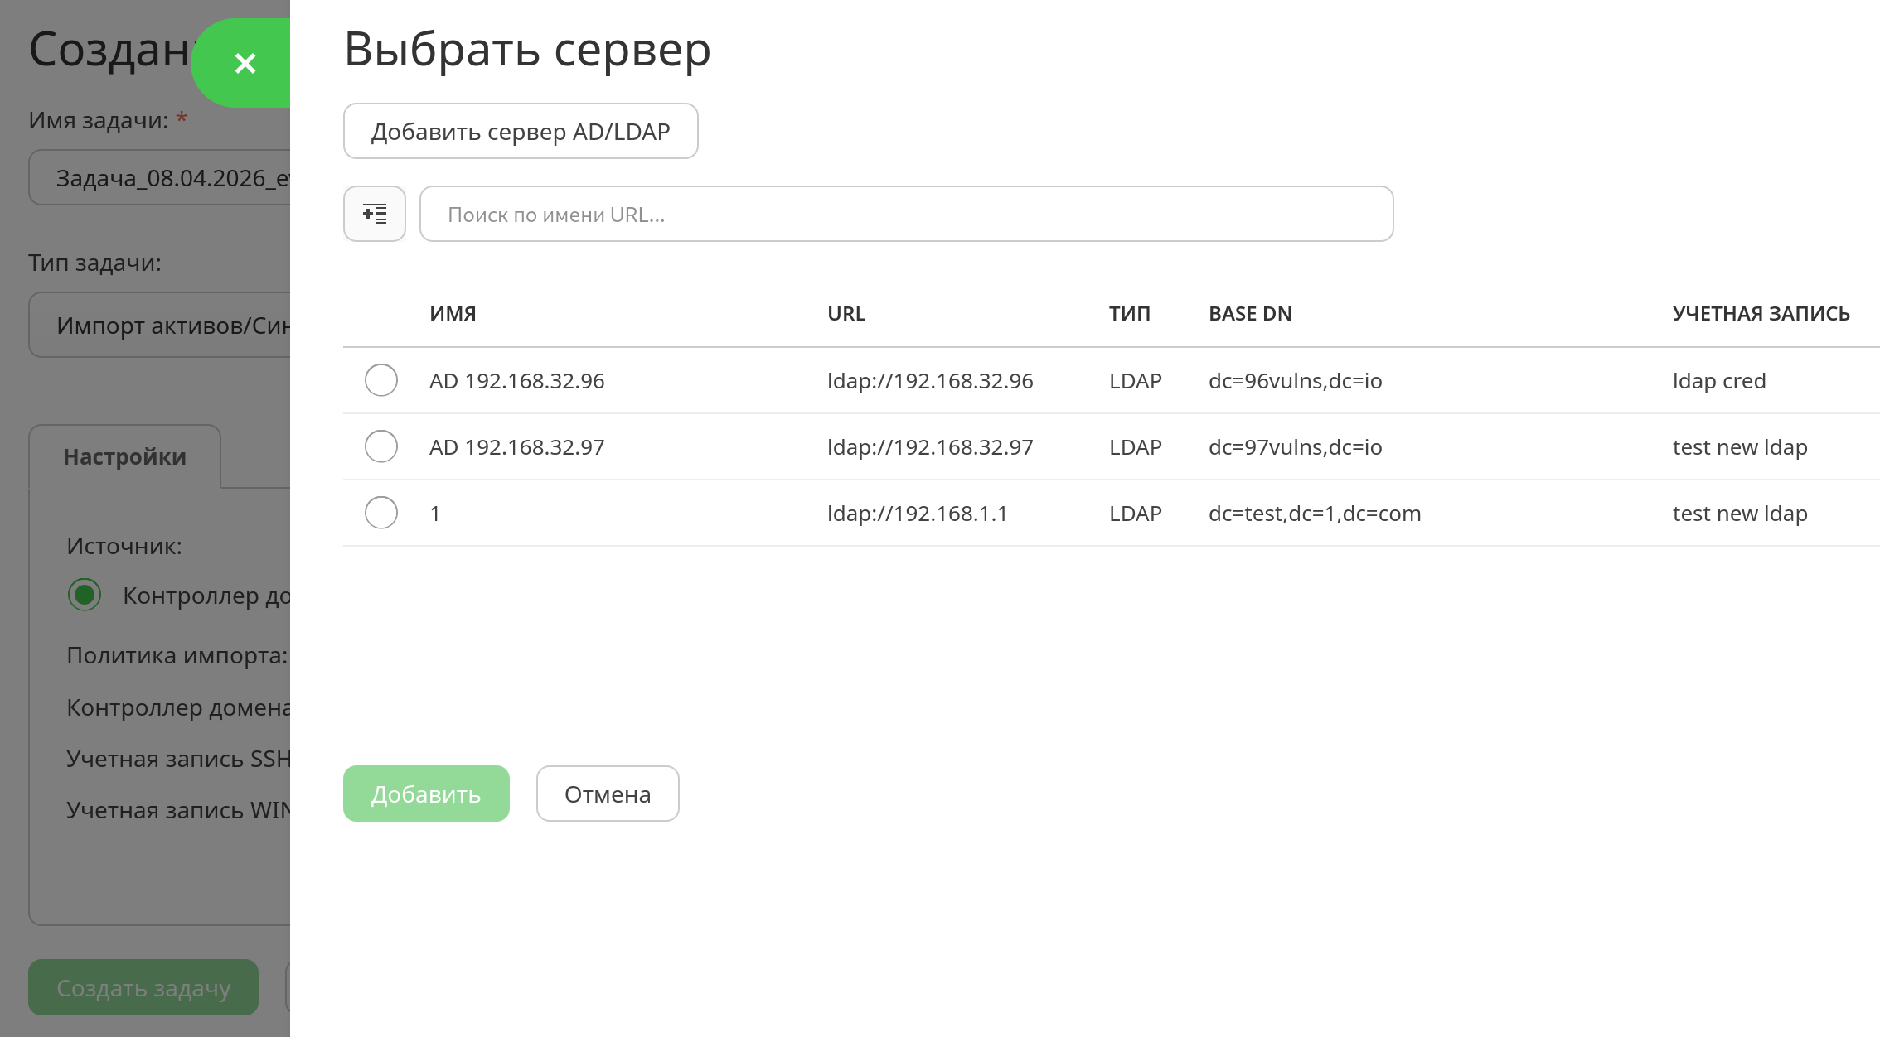Image resolution: width=1880 pixels, height=1037 pixels.
Task: Sort by the ИМЯ column header
Action: (453, 314)
